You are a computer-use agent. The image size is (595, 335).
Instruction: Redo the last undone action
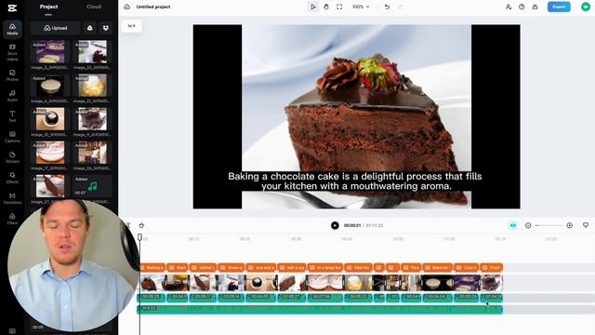(400, 7)
